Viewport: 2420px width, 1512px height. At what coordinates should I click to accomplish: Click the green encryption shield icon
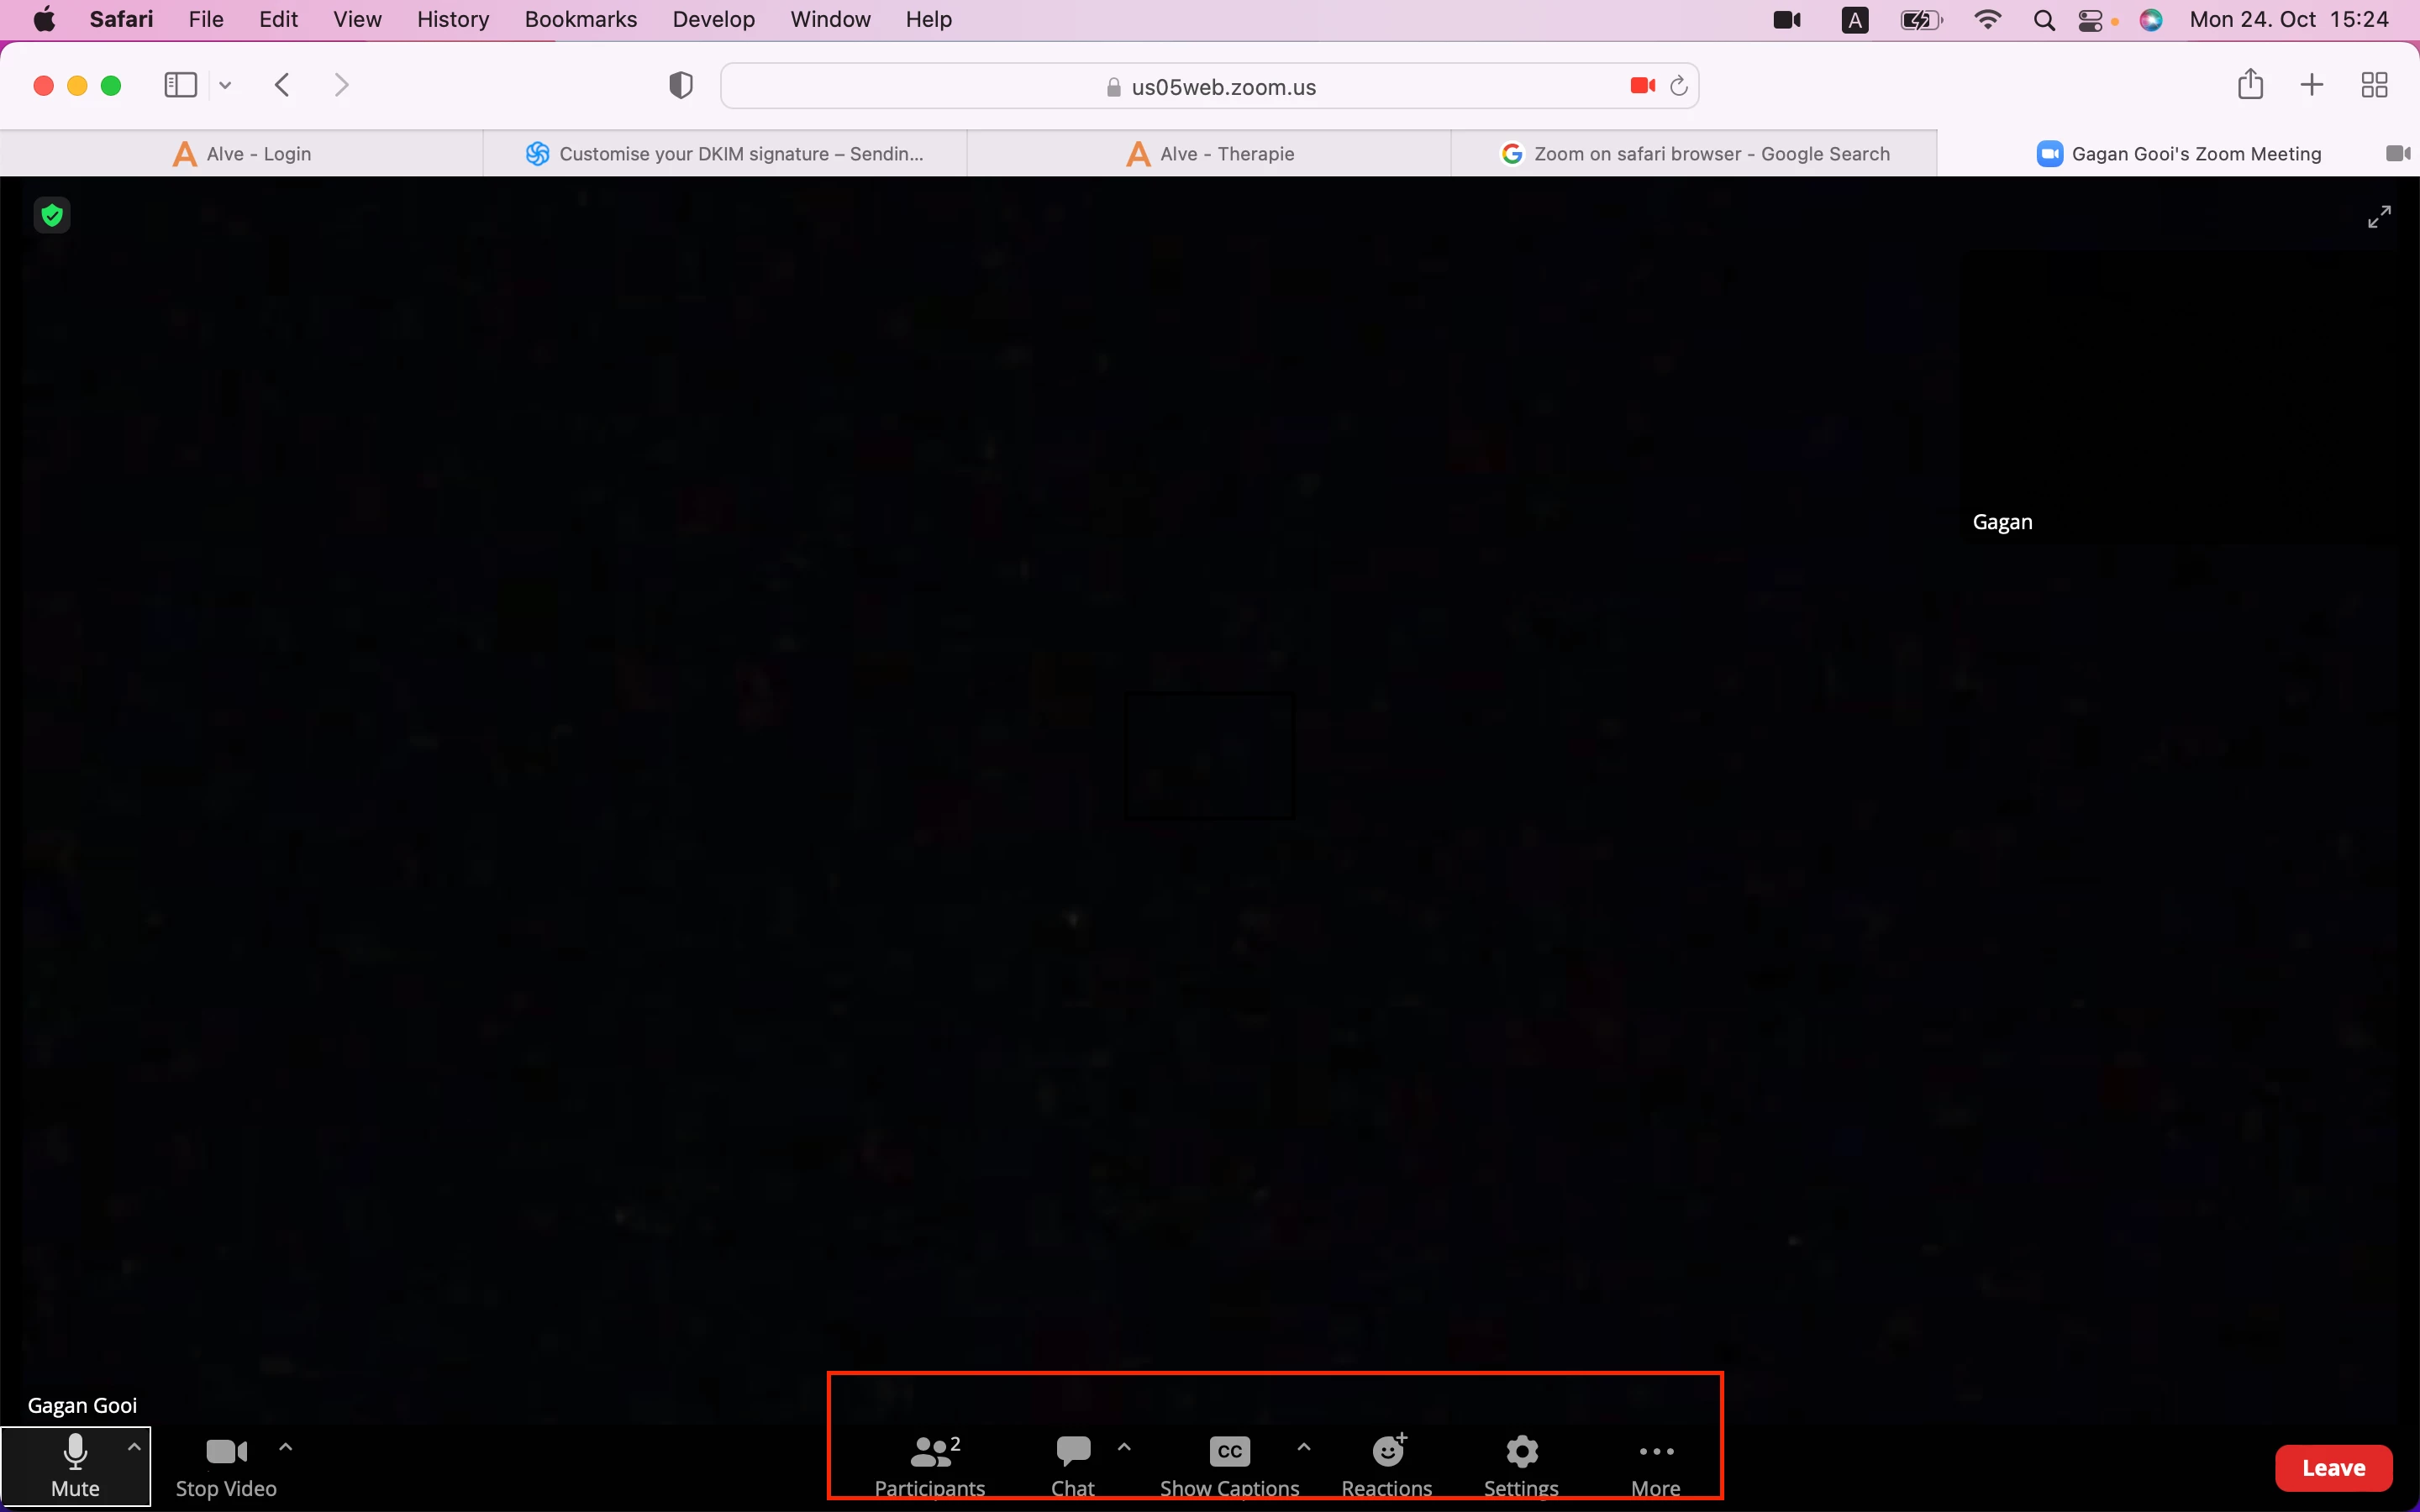52,215
